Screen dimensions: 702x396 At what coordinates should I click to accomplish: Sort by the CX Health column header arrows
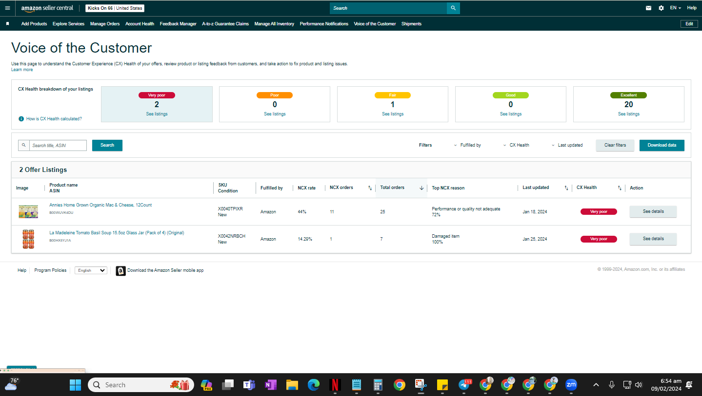(620, 188)
